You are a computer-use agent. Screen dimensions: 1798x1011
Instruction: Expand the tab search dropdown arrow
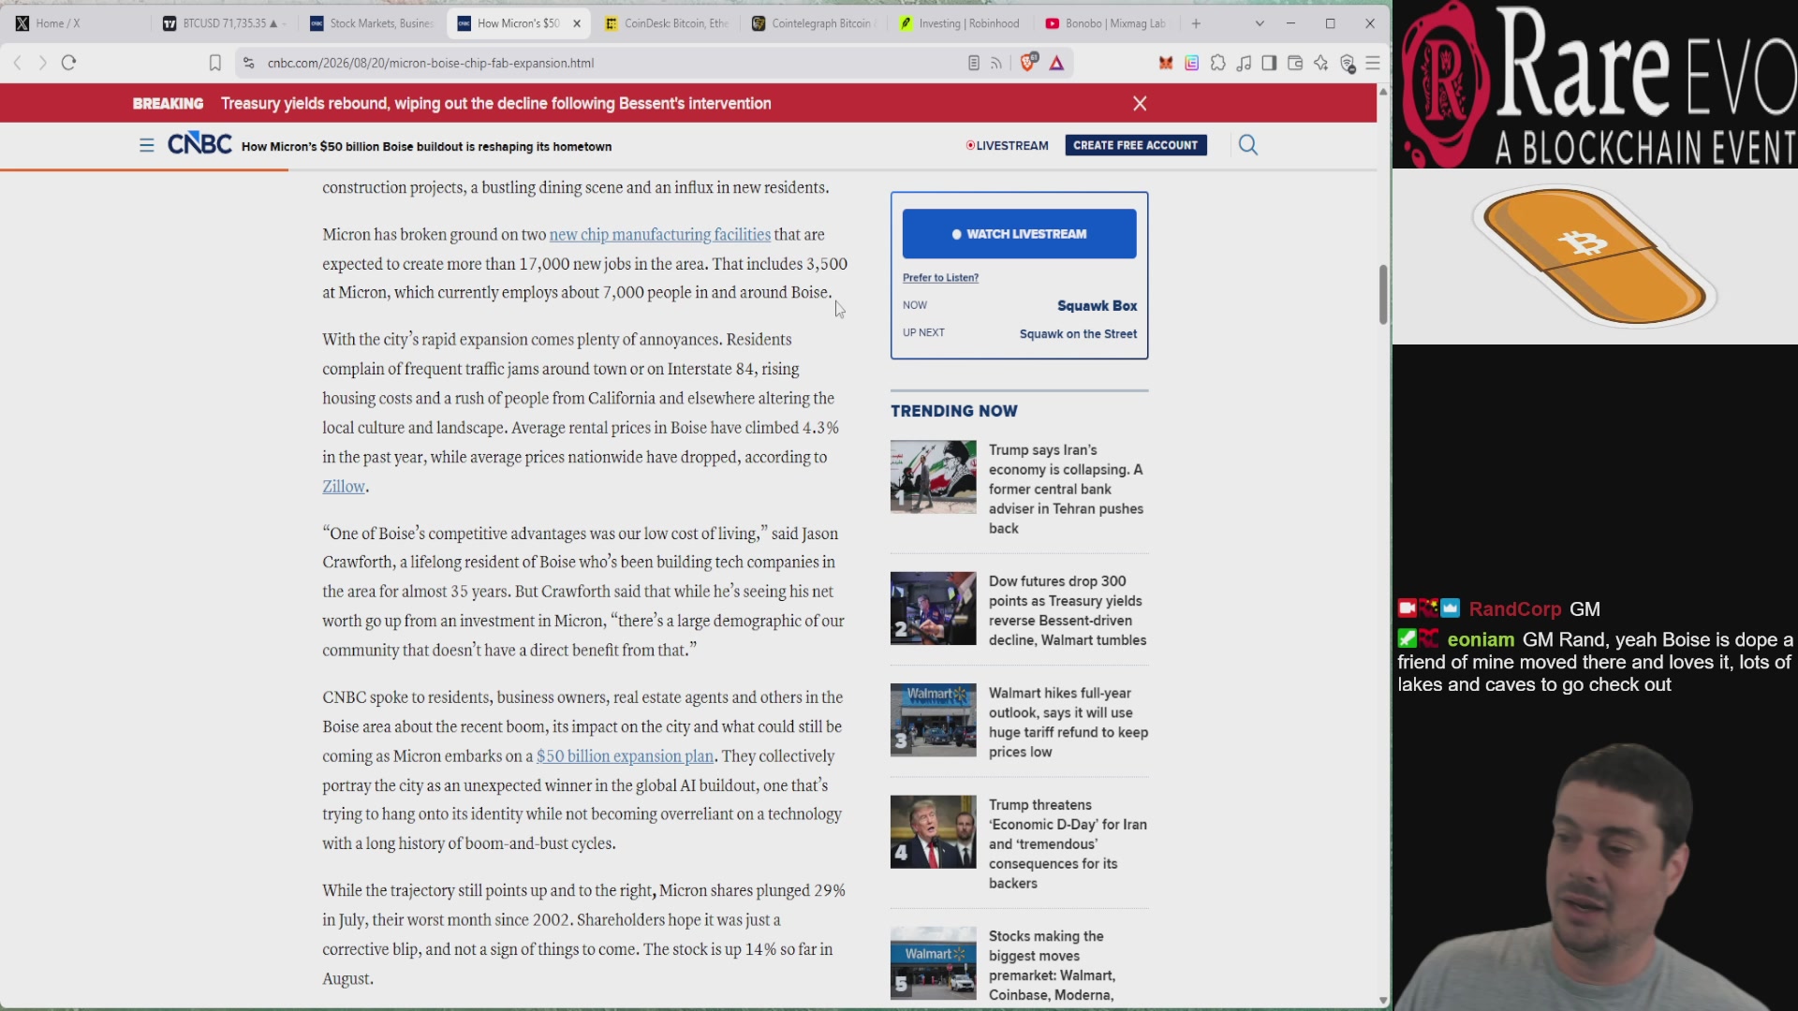click(1260, 23)
